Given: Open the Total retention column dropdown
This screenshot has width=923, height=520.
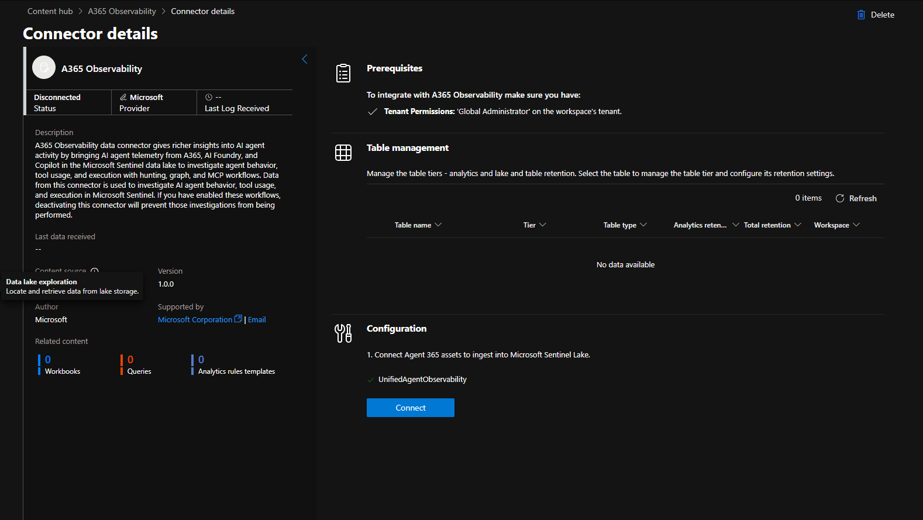Looking at the screenshot, I should [798, 225].
